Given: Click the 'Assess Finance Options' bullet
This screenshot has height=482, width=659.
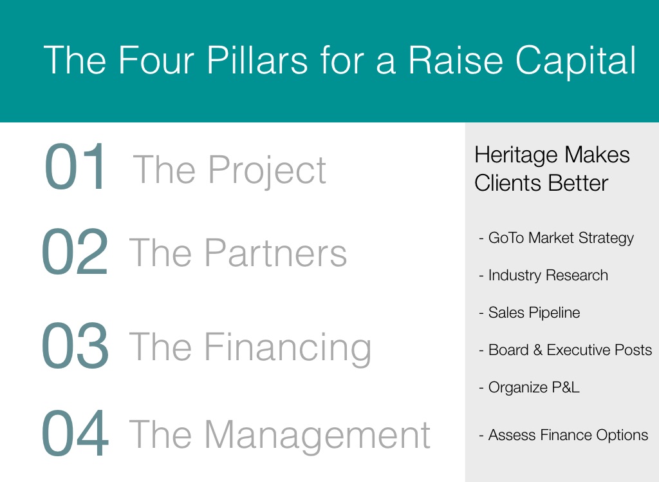Looking at the screenshot, I should tap(564, 436).
